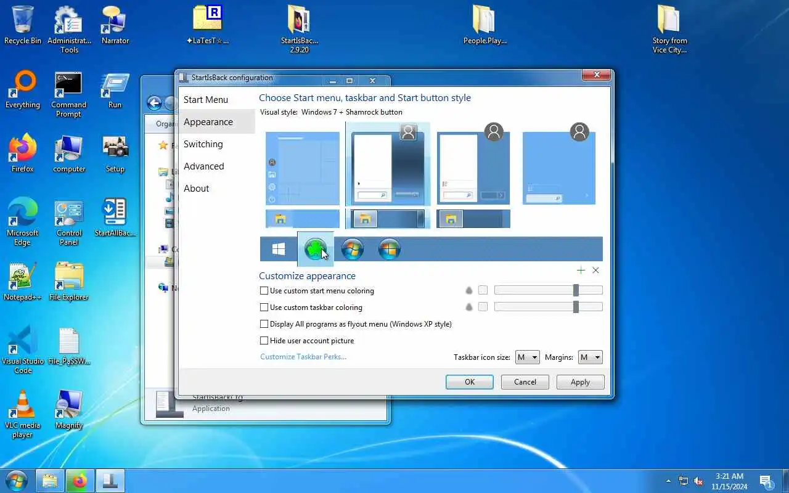This screenshot has width=789, height=493.
Task: Click the Firefox taskbar button
Action: pyautogui.click(x=80, y=481)
